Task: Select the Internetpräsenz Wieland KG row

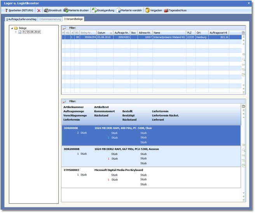Action: pyautogui.click(x=169, y=37)
